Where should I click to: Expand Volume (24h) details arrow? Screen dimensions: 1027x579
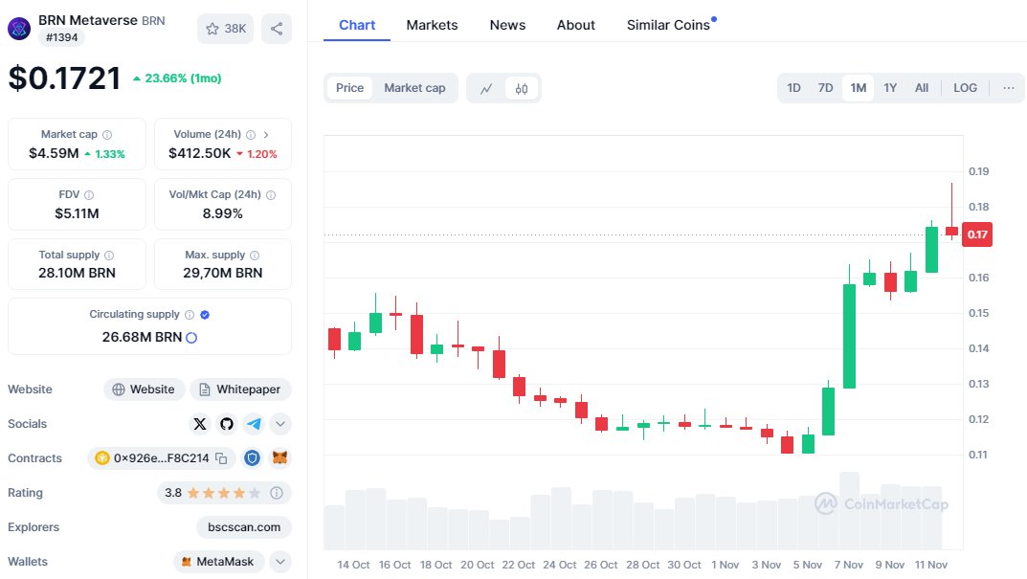click(x=266, y=135)
